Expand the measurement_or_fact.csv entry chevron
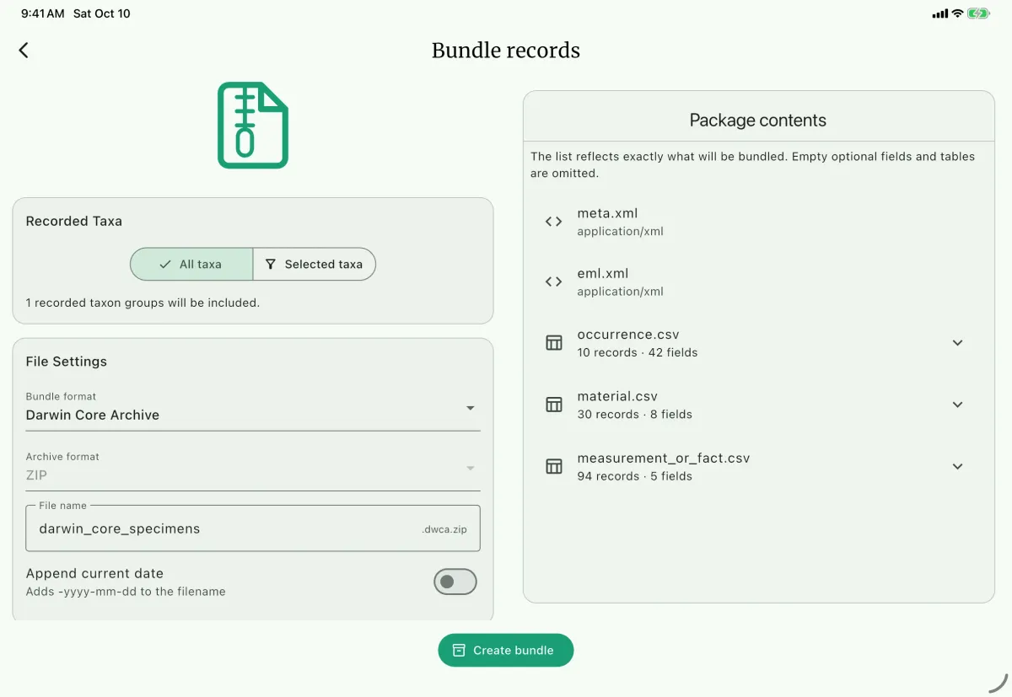This screenshot has width=1012, height=697. tap(957, 466)
